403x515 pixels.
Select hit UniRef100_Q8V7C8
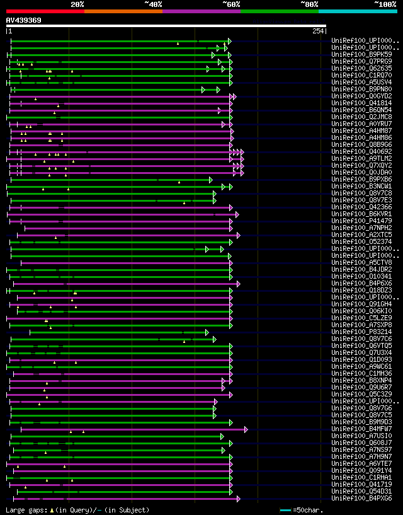pos(361,193)
